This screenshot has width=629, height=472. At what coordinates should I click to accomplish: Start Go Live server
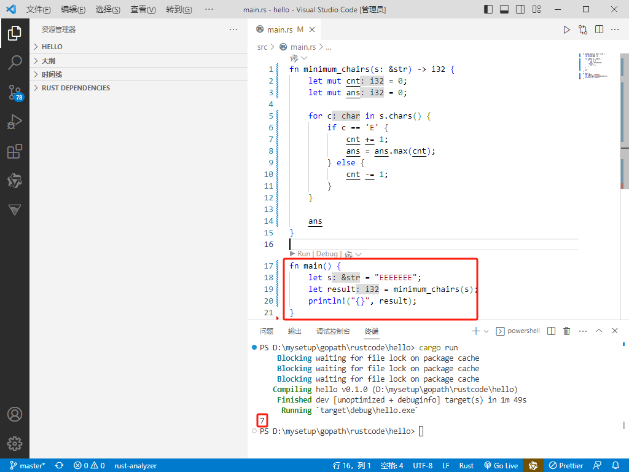click(501, 466)
